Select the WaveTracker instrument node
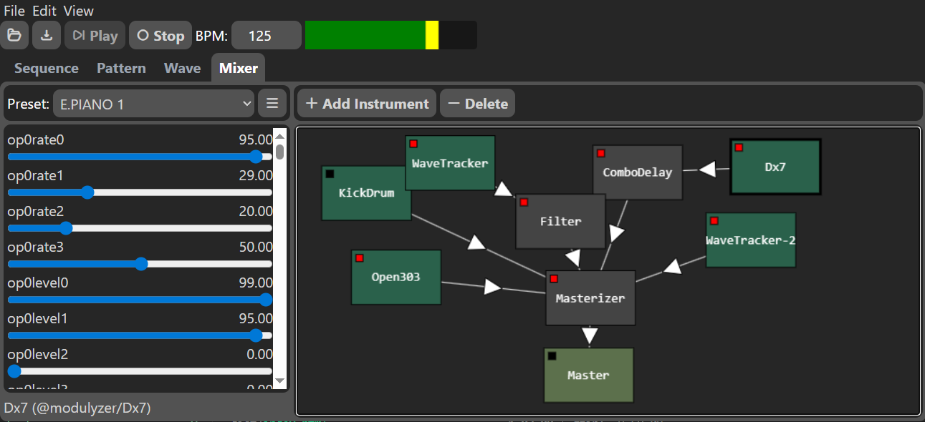Image resolution: width=925 pixels, height=422 pixels. (x=450, y=163)
